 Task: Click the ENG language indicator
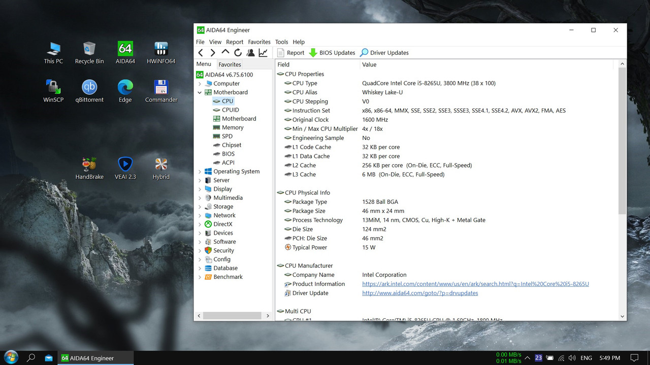[586, 358]
